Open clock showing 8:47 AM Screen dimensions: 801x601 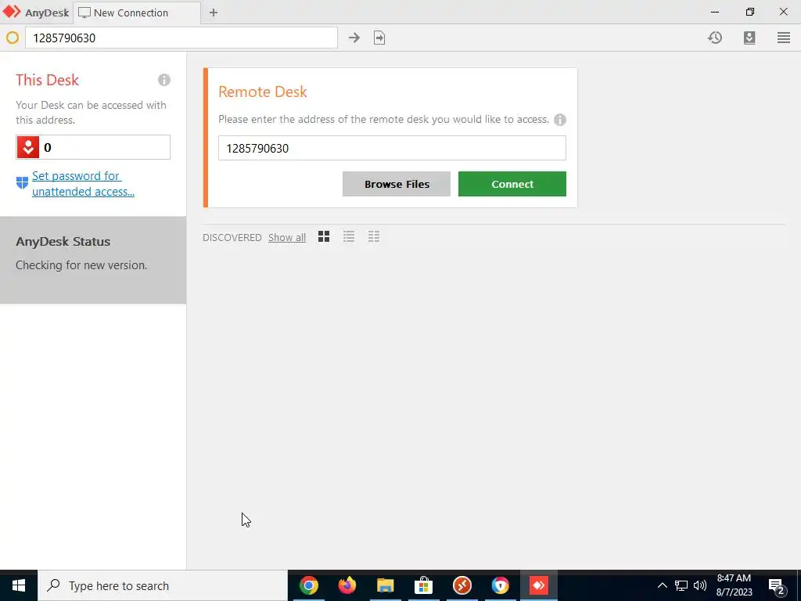coord(734,585)
